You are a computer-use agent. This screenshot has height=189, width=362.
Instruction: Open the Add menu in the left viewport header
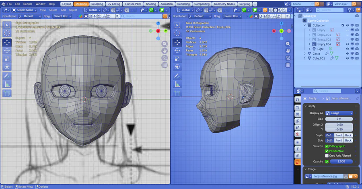coord(63,10)
